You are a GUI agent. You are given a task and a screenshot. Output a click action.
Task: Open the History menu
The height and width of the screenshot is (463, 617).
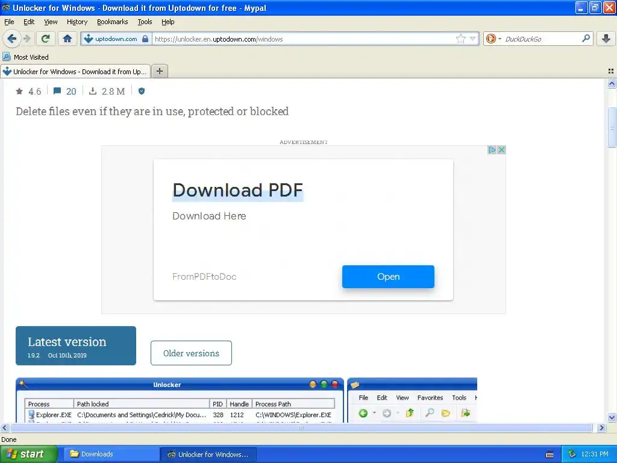77,22
